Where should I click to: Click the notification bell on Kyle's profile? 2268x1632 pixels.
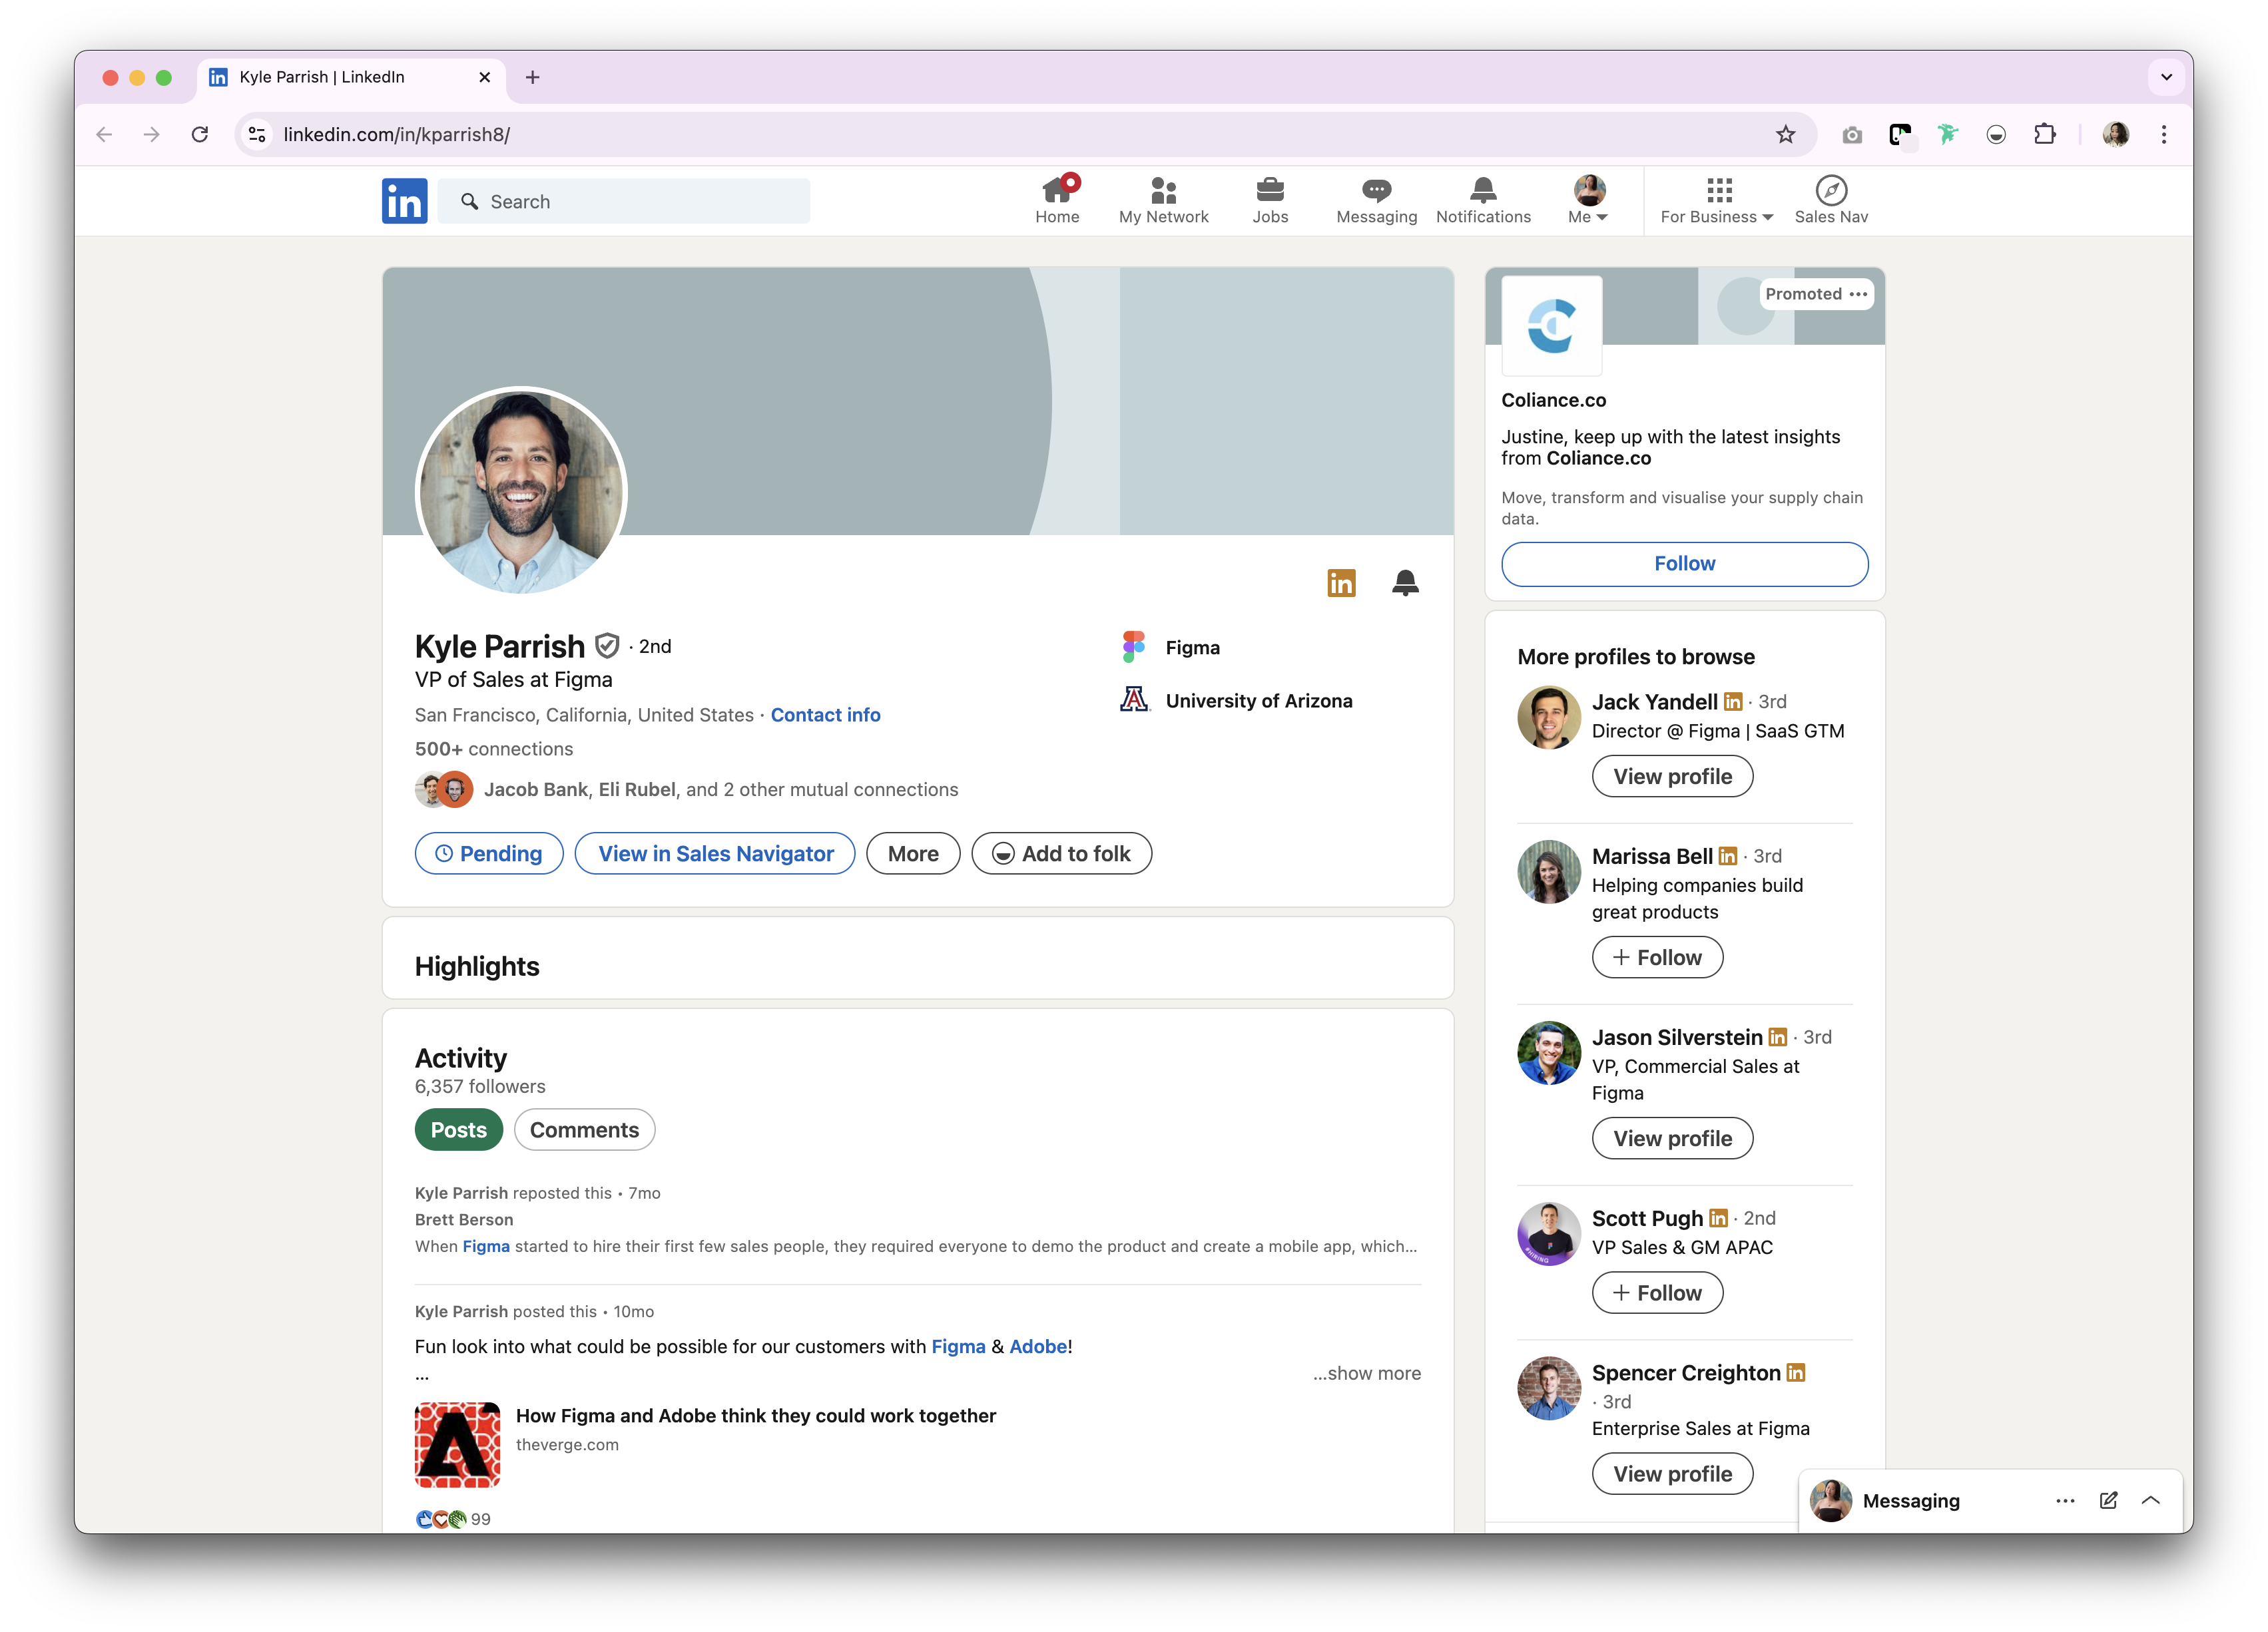tap(1405, 582)
